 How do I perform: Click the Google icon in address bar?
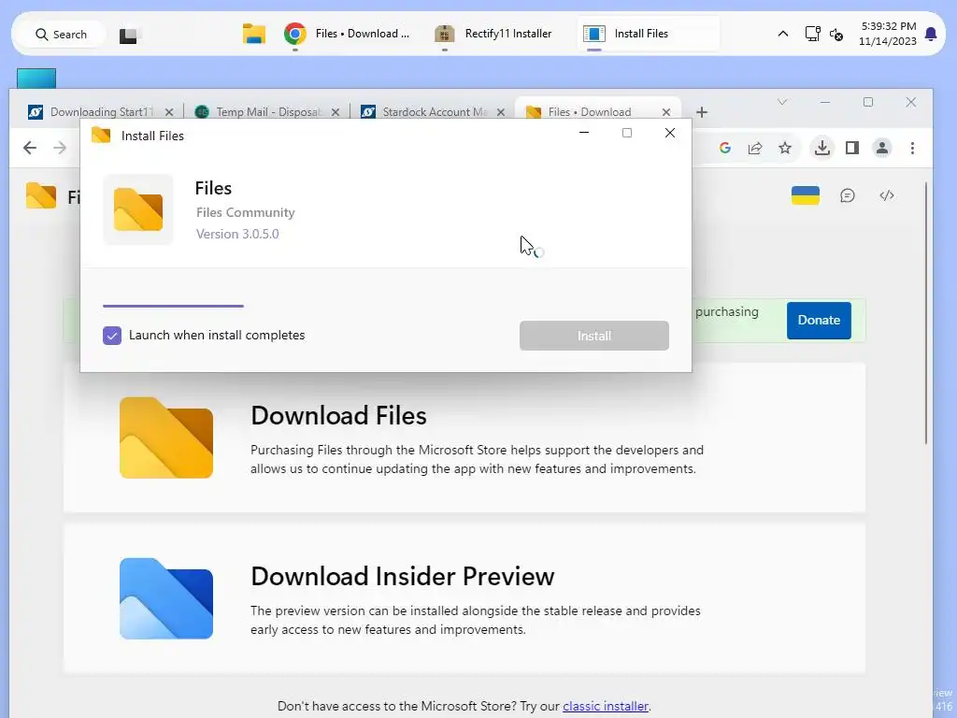point(725,148)
